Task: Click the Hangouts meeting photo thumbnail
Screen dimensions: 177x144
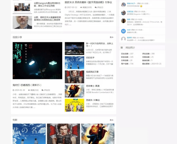Action: coord(22,8)
